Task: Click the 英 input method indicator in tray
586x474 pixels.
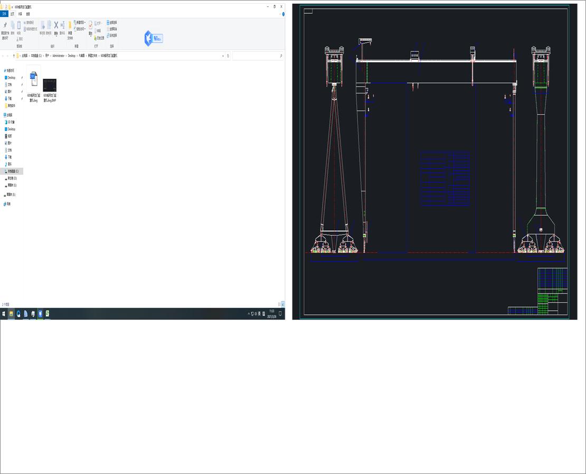Action: (x=259, y=314)
